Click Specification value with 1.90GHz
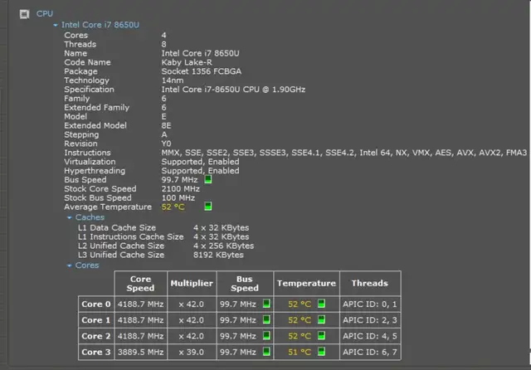Image resolution: width=531 pixels, height=370 pixels. click(233, 90)
